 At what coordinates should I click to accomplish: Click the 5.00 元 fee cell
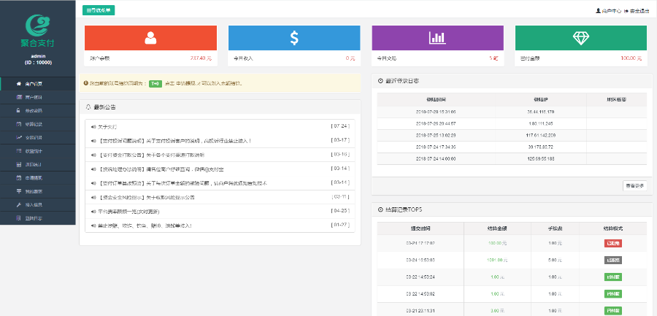[556, 261]
